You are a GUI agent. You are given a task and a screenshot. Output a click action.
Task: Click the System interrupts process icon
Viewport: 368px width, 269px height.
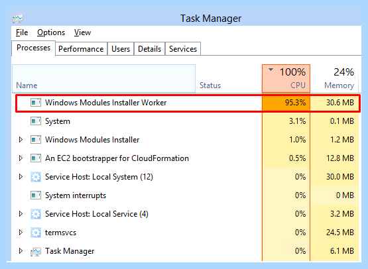[36, 195]
